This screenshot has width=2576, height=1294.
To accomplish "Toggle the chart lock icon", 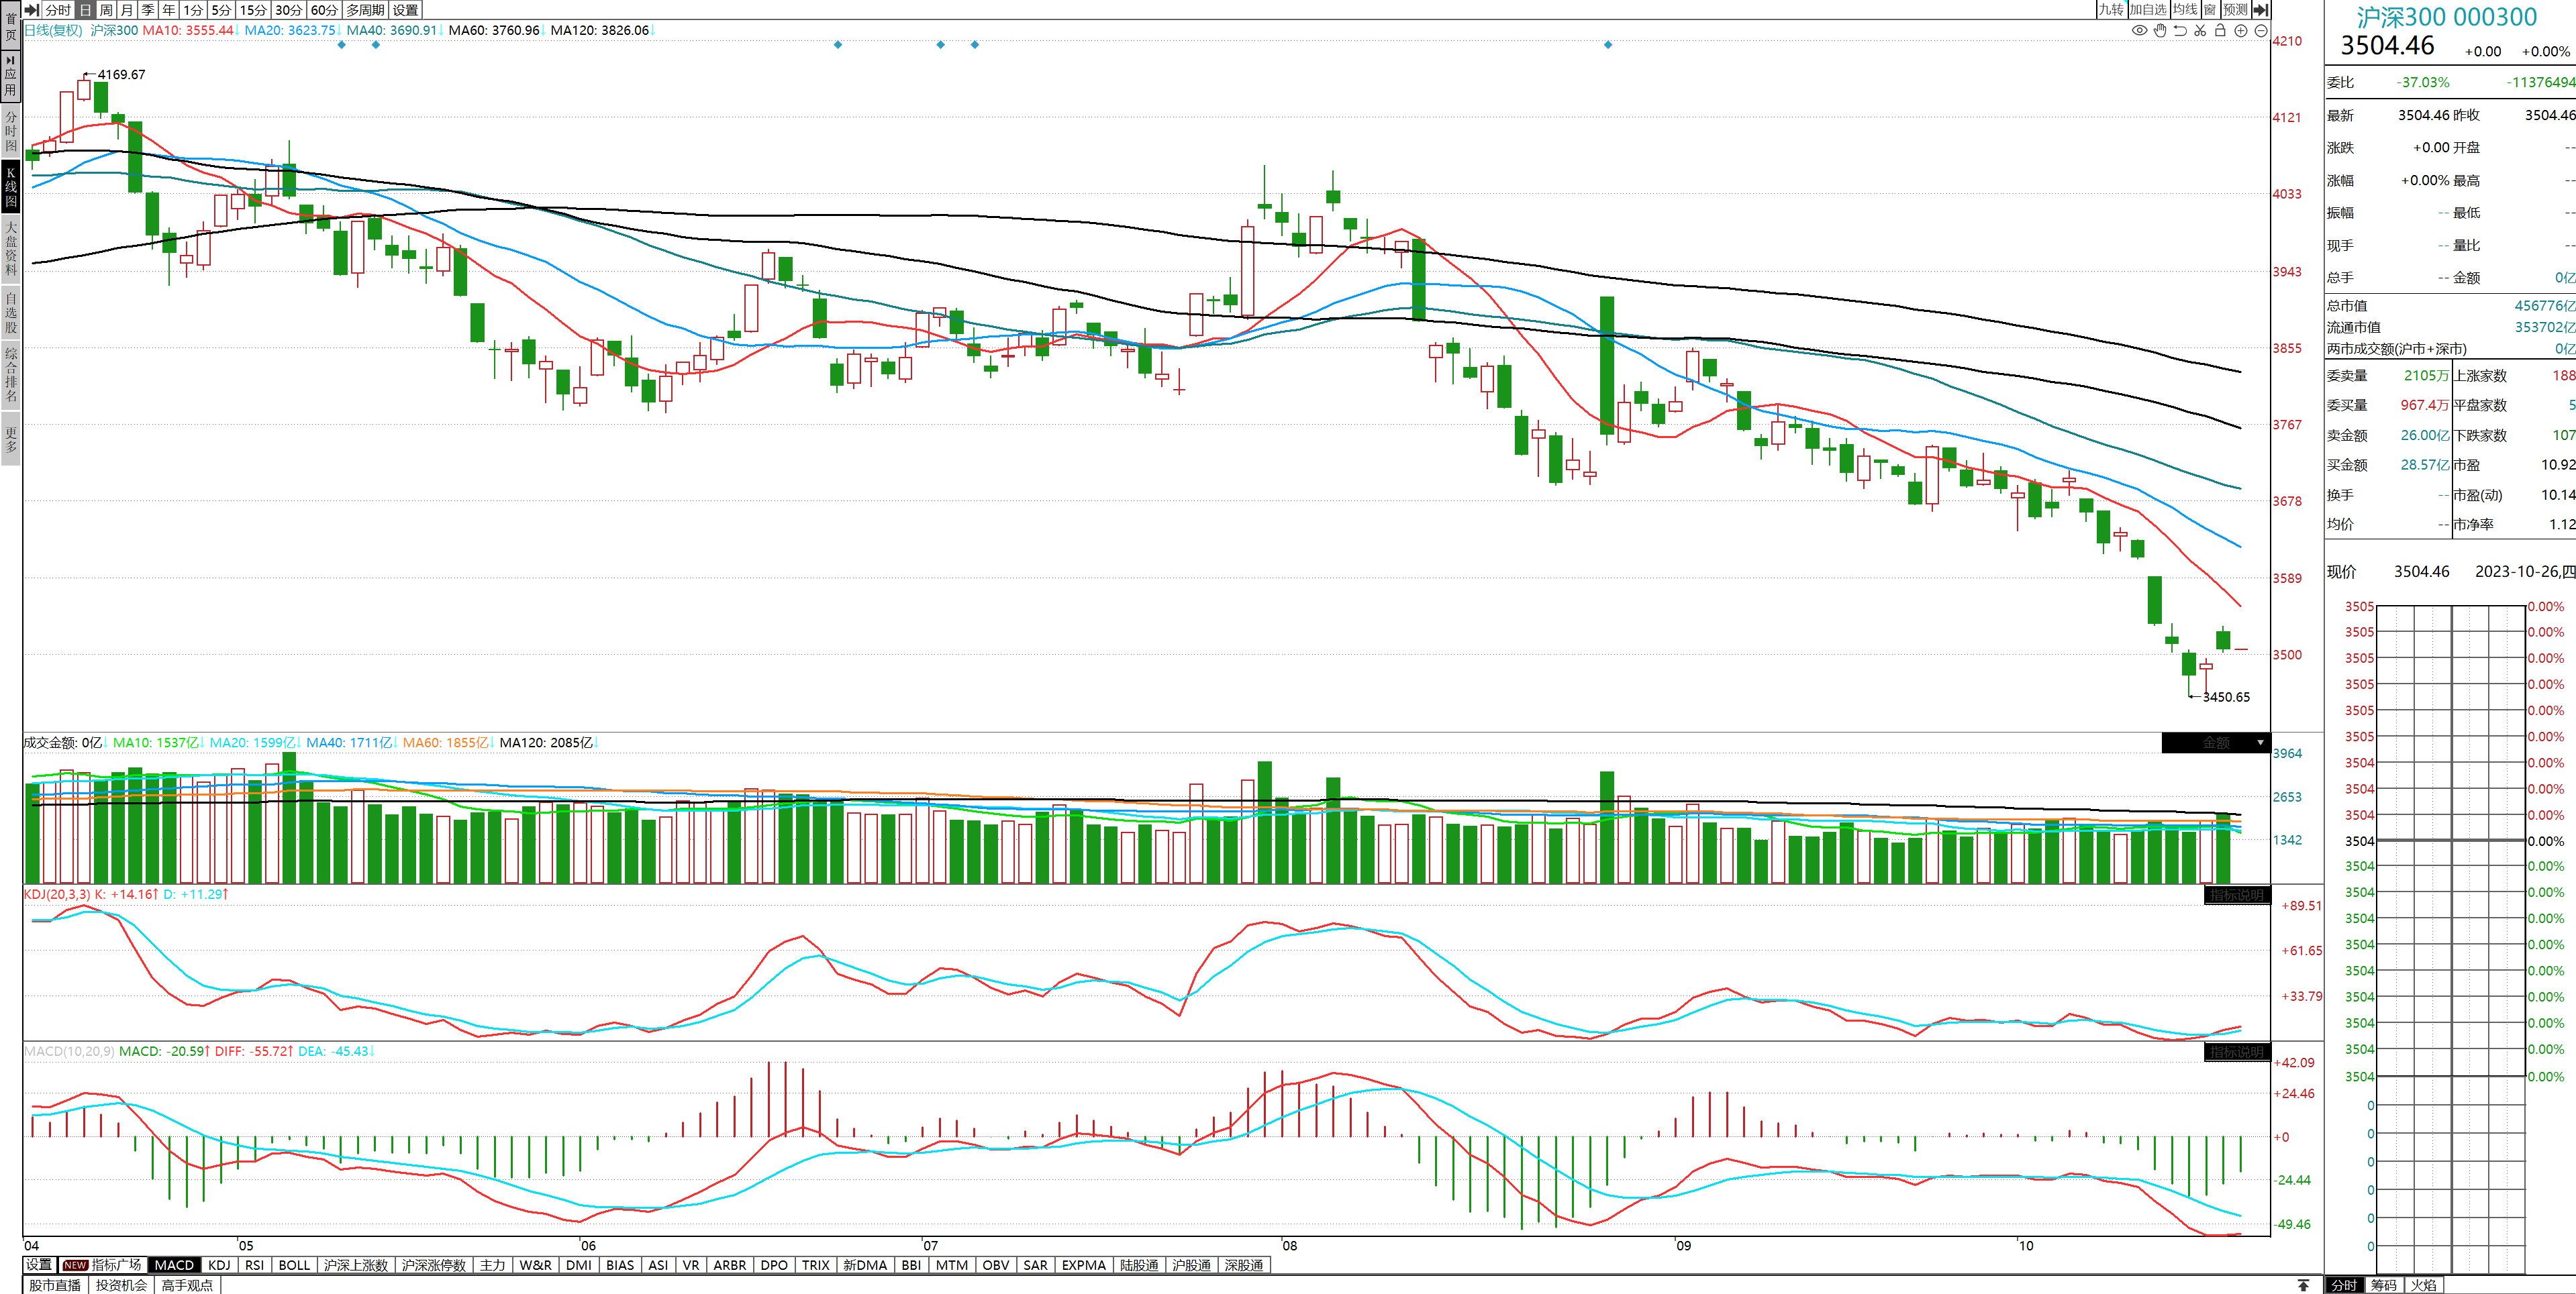I will [2220, 31].
